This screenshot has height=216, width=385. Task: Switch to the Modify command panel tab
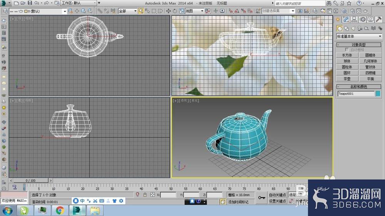[x=346, y=19]
